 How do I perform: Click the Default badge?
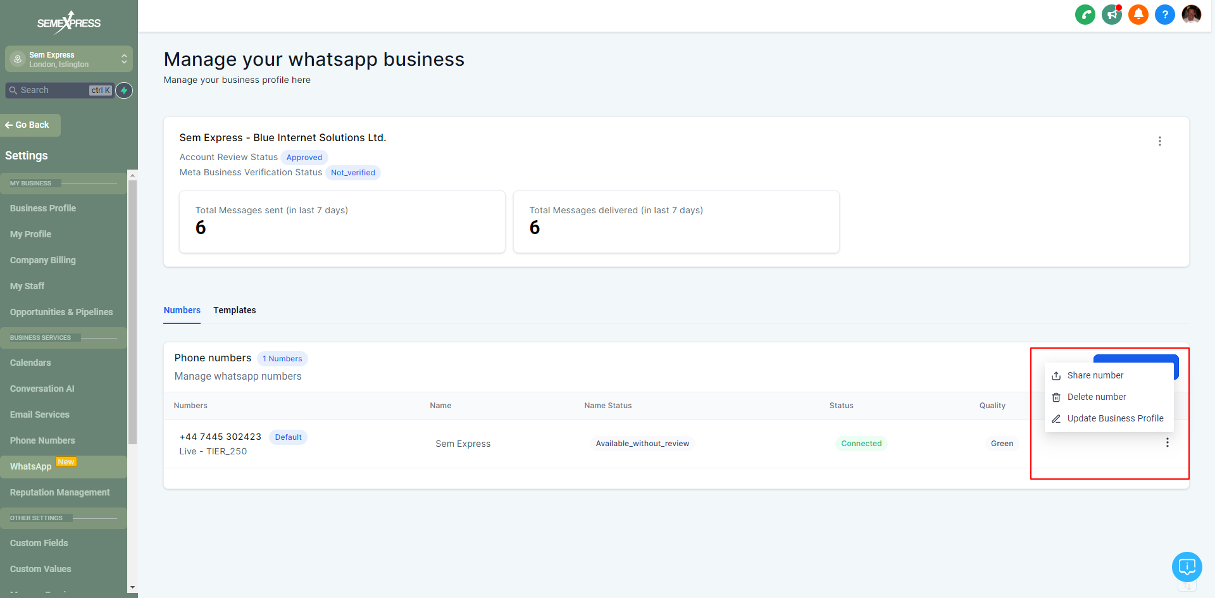click(x=288, y=437)
